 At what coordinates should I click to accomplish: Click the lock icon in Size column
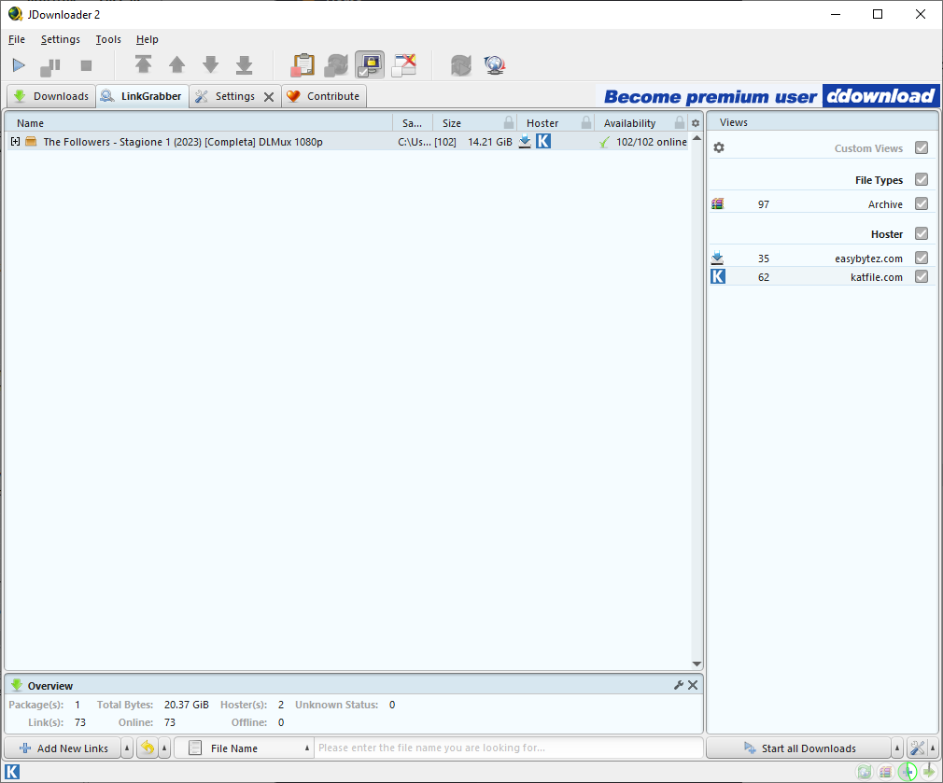(x=509, y=122)
